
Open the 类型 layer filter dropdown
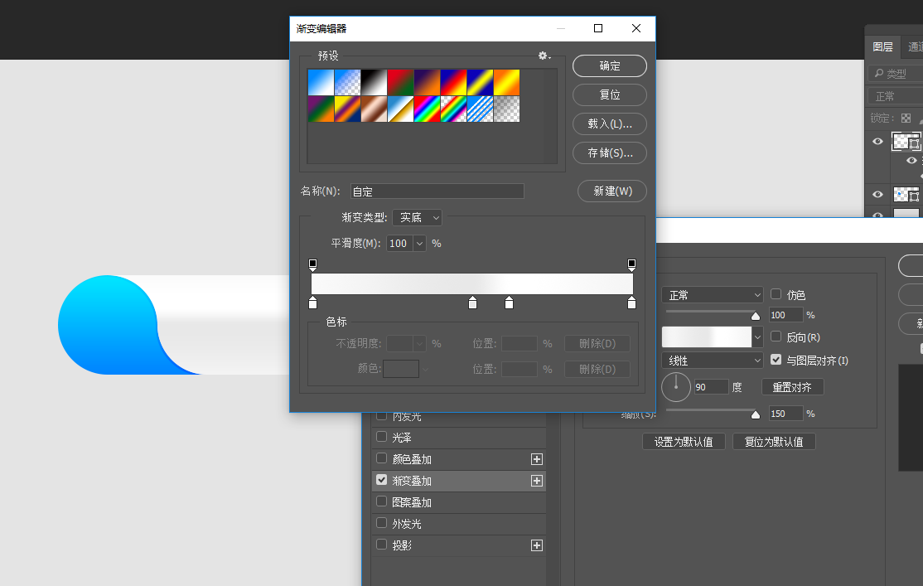895,73
